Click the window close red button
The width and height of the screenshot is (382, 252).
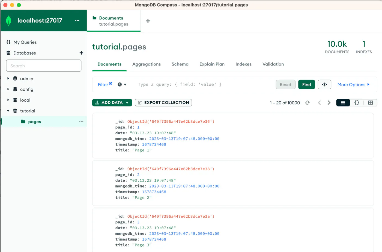point(5,5)
